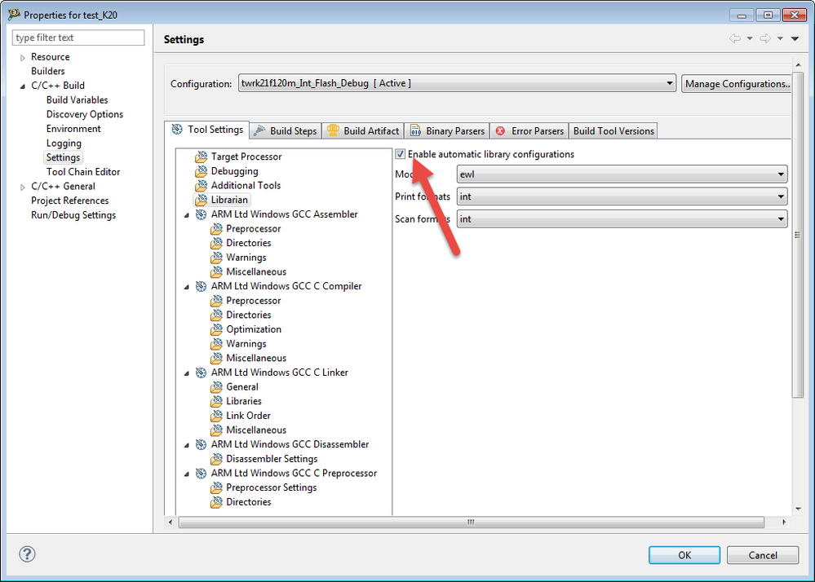The image size is (815, 582).
Task: Click the Disassembler Settings item icon
Action: [x=217, y=459]
